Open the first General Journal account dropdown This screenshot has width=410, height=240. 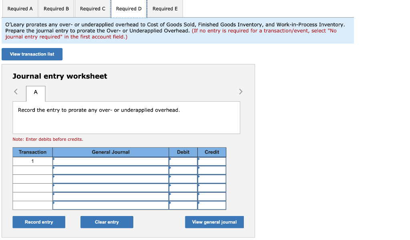pos(111,161)
